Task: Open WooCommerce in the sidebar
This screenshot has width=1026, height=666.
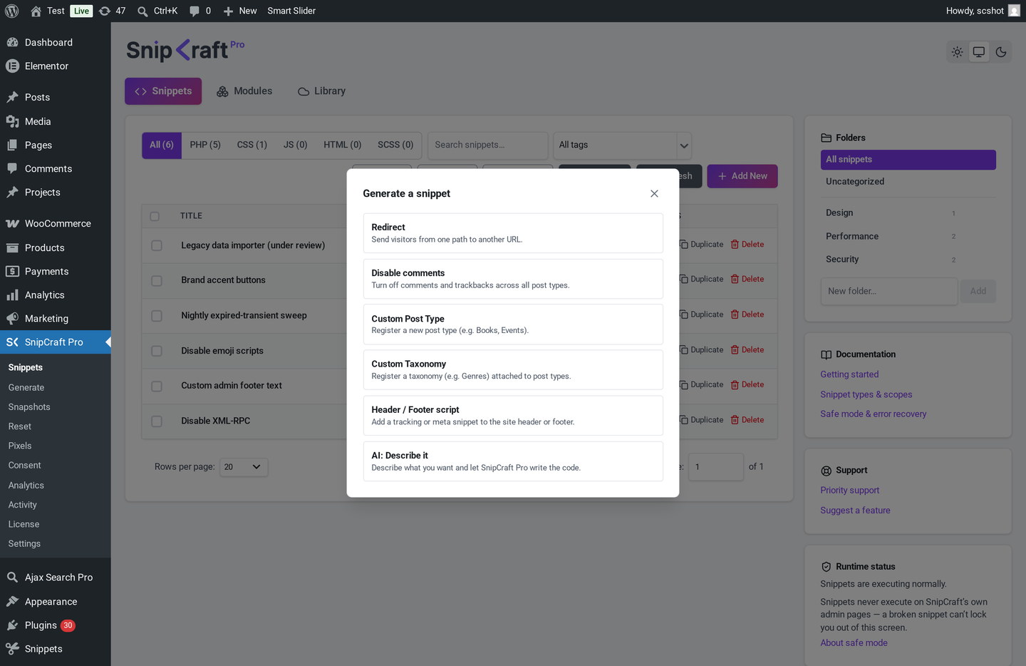Action: pyautogui.click(x=56, y=224)
